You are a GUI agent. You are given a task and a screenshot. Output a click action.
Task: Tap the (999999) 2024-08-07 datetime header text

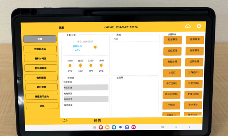click(x=121, y=27)
